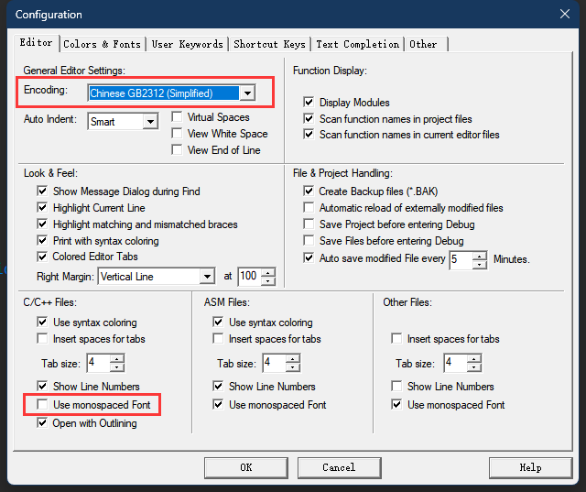The image size is (586, 492).
Task: Click the Chinese GB2312 (Simplified) encoding value
Action: coord(164,93)
